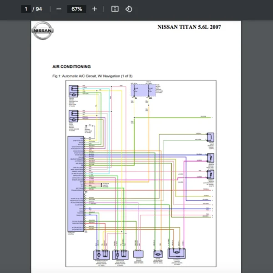Rotate the document counterclockwise
Screen dimensions: 273x273
(x=129, y=9)
